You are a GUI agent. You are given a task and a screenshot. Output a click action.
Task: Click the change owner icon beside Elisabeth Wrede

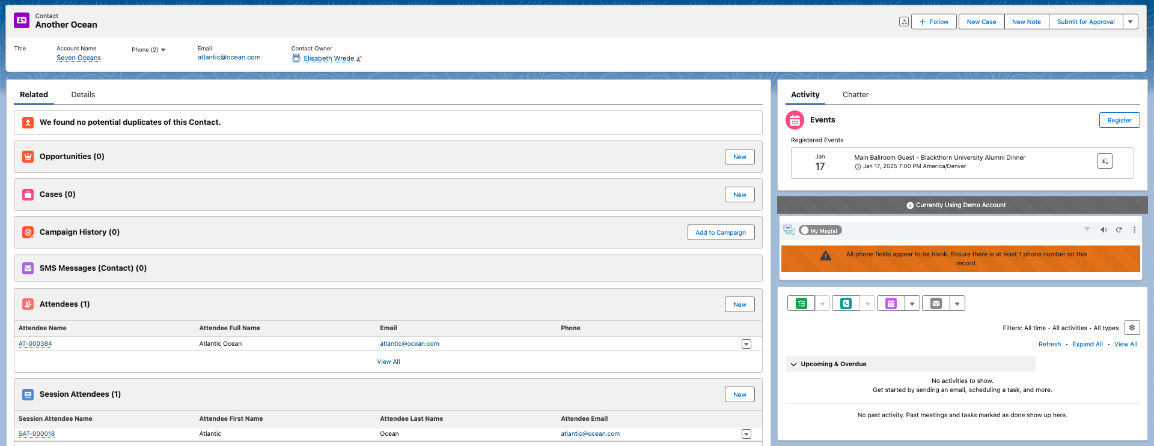pyautogui.click(x=359, y=59)
